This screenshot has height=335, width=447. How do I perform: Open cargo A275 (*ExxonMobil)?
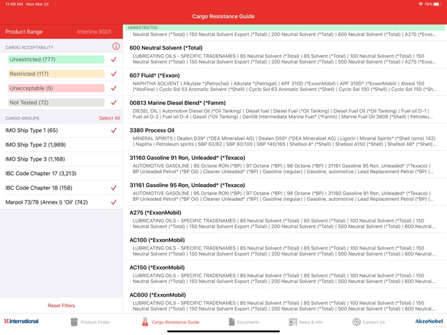click(285, 219)
